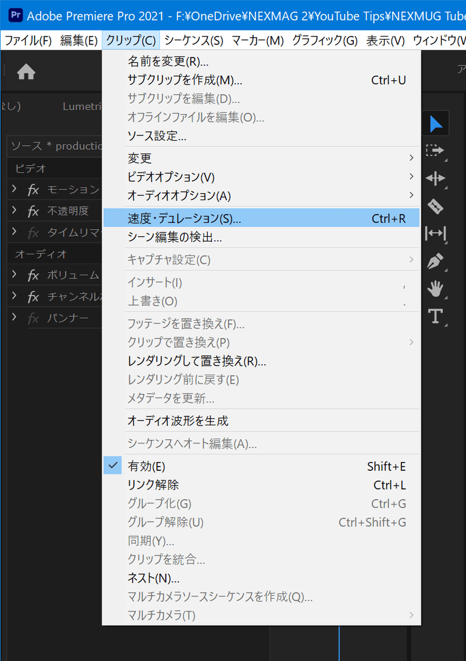466x661 pixels.
Task: Select the Razor tool
Action: point(435,207)
